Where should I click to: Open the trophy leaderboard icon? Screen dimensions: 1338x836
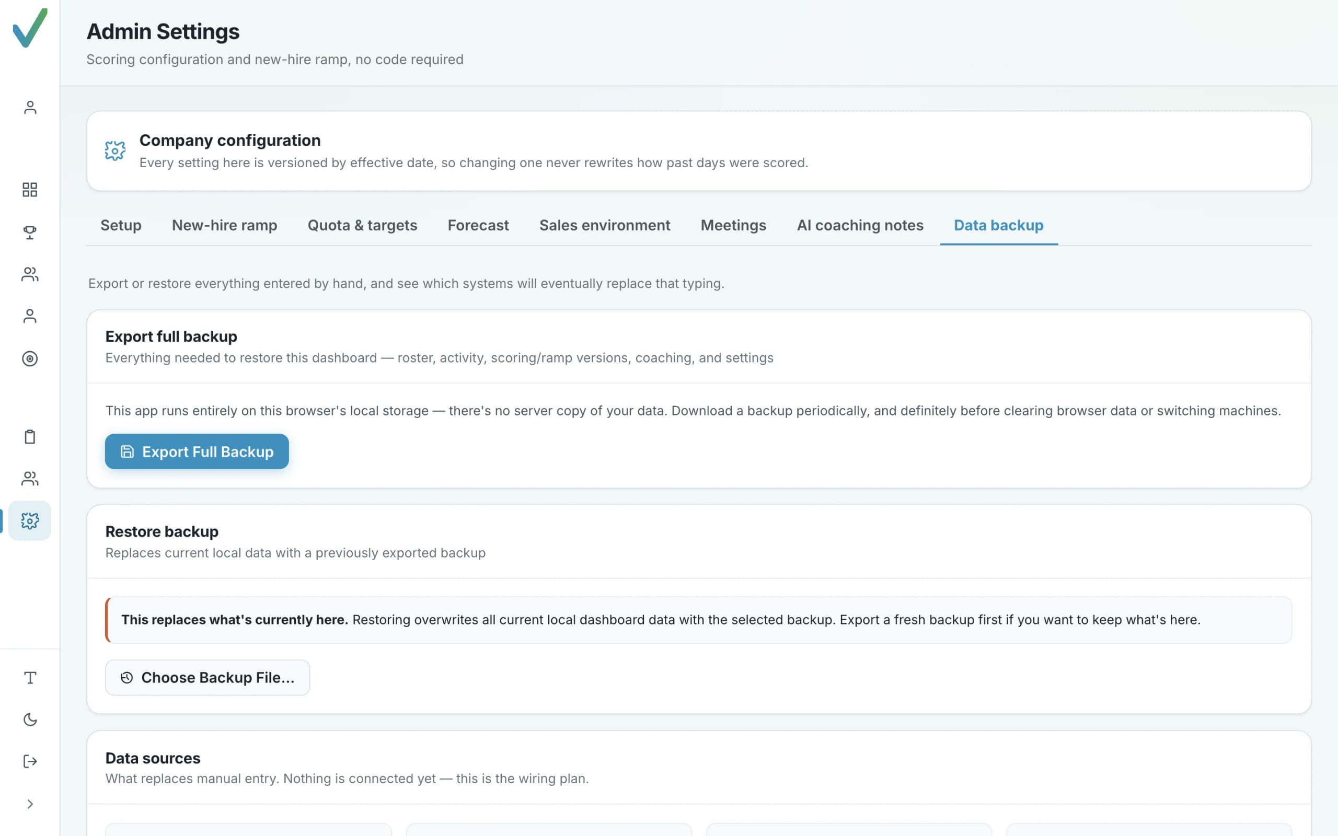(x=30, y=232)
